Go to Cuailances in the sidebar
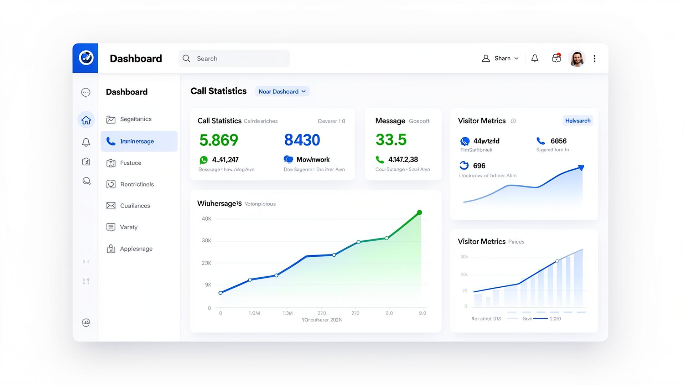Image resolution: width=684 pixels, height=385 pixels. 135,206
